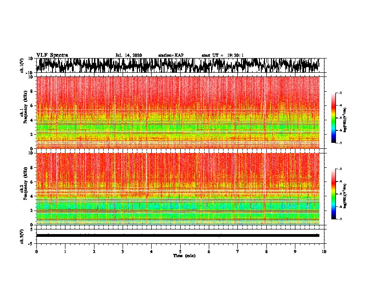Click time axis tick label "5"
The height and width of the screenshot is (282, 365).
[180, 252]
